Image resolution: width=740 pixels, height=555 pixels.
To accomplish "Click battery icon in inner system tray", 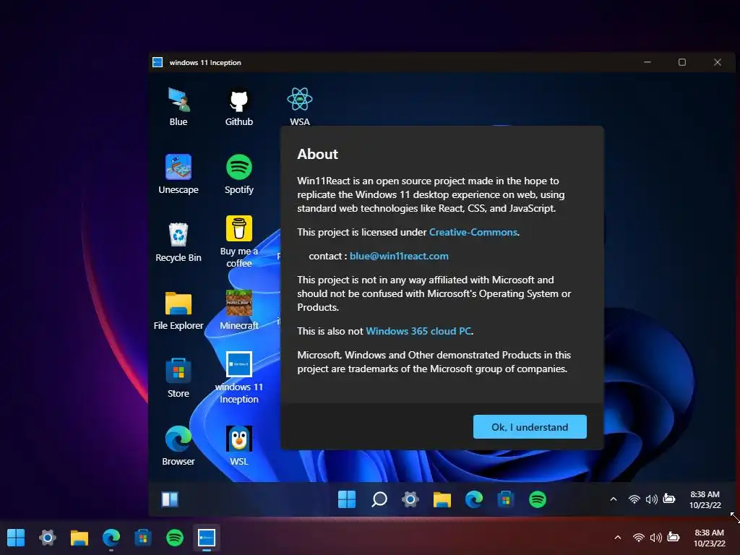I will 669,499.
